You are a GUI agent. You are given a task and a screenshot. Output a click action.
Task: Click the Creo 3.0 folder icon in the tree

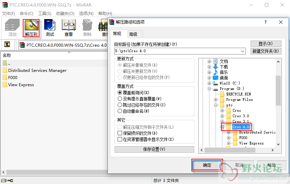(x=228, y=116)
